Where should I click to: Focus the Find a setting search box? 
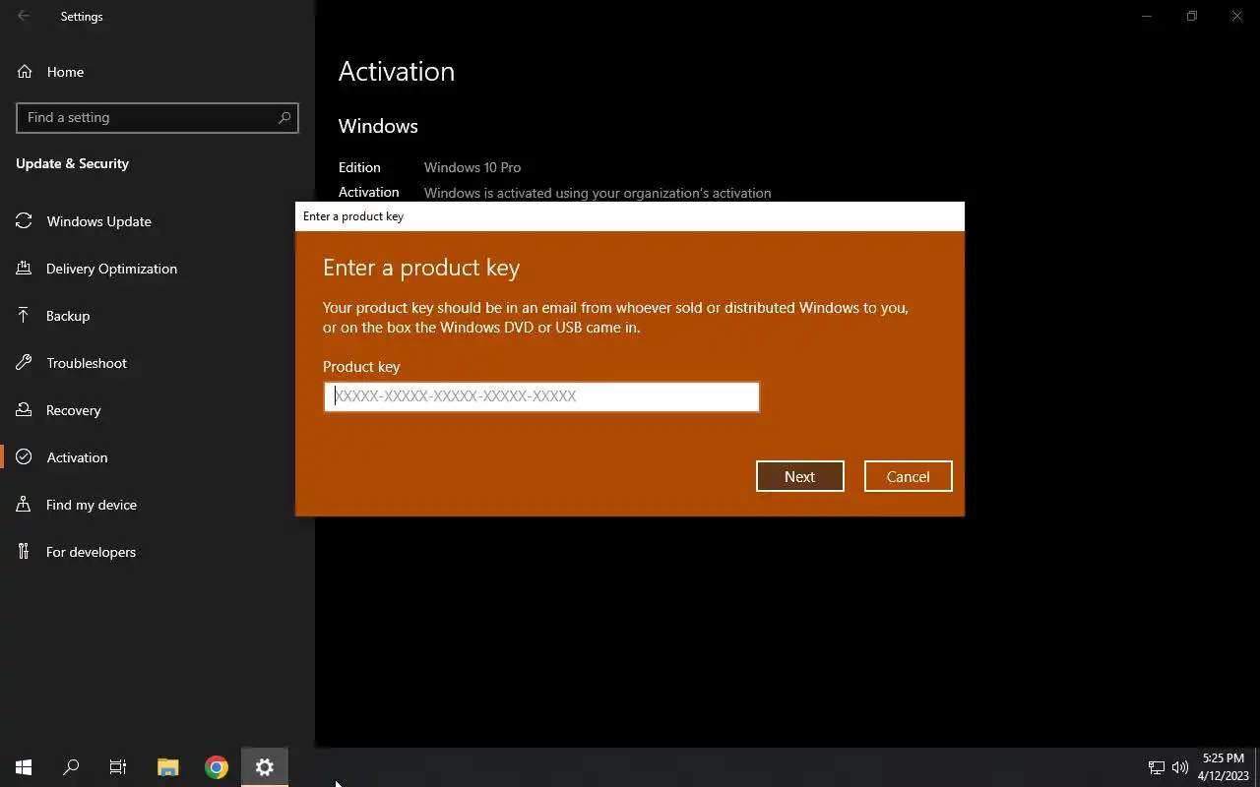point(157,117)
